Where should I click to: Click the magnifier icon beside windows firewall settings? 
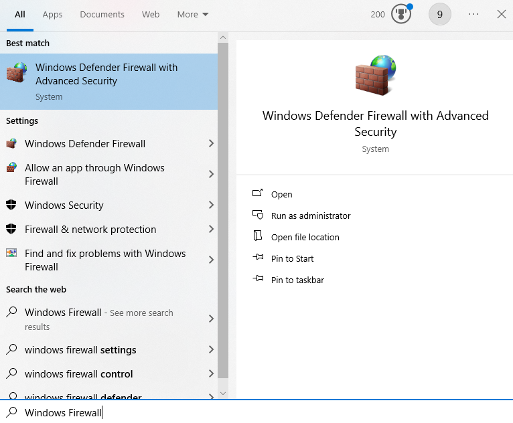(x=11, y=349)
